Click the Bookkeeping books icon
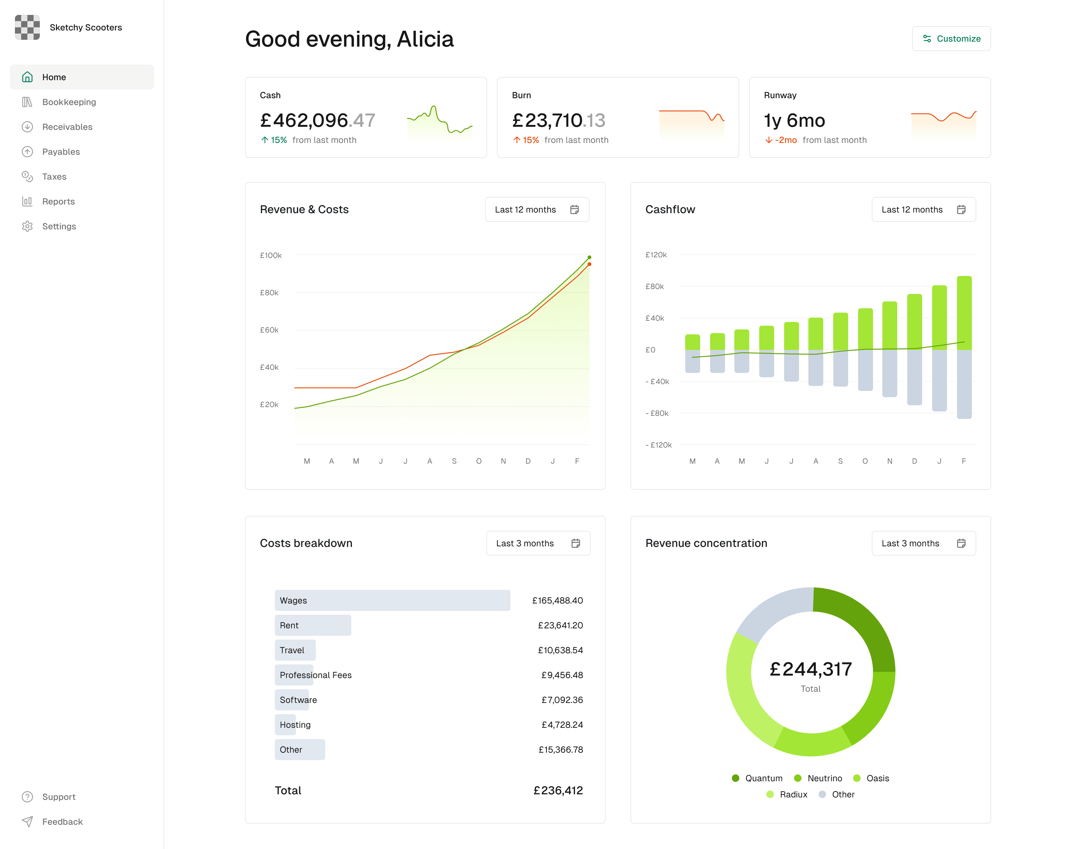The width and height of the screenshot is (1072, 849). (27, 102)
